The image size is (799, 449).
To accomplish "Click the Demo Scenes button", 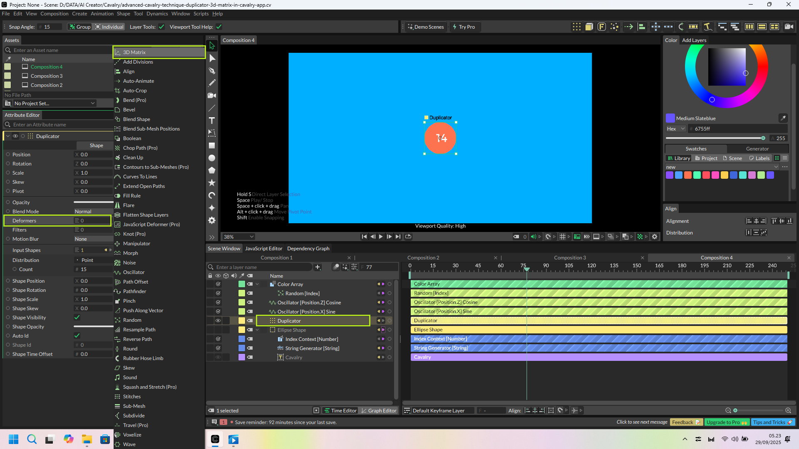I will pos(425,27).
